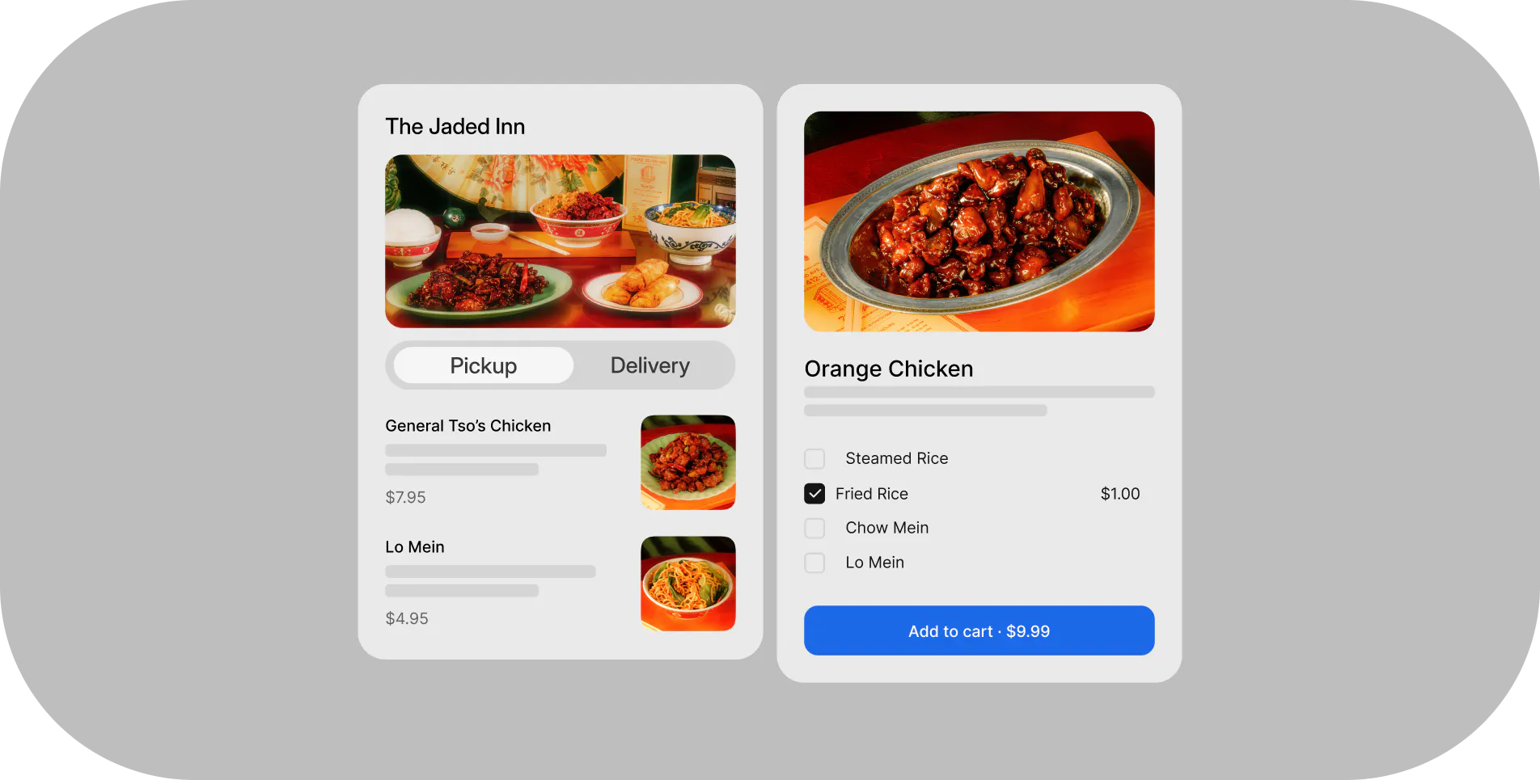Open the Lo Mein noodle bowl thumbnail
This screenshot has width=1540, height=780.
pyautogui.click(x=687, y=584)
